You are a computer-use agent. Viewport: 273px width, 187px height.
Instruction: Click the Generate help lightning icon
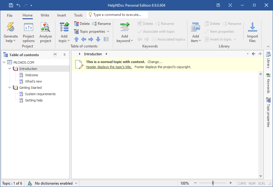(x=11, y=27)
